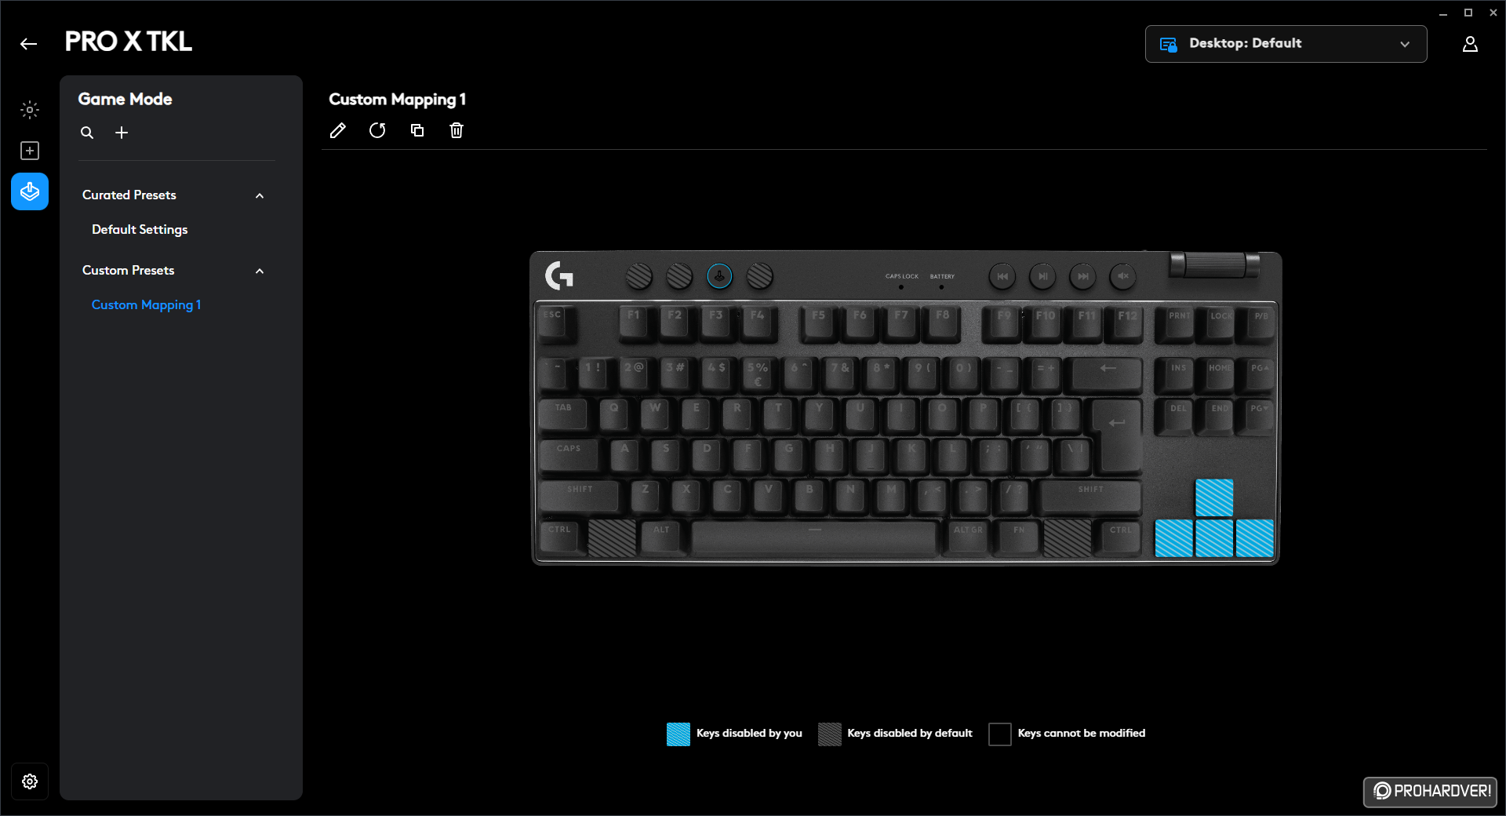The image size is (1506, 816).
Task: Click the pencil rename icon for Custom Mapping 1
Action: click(x=337, y=130)
